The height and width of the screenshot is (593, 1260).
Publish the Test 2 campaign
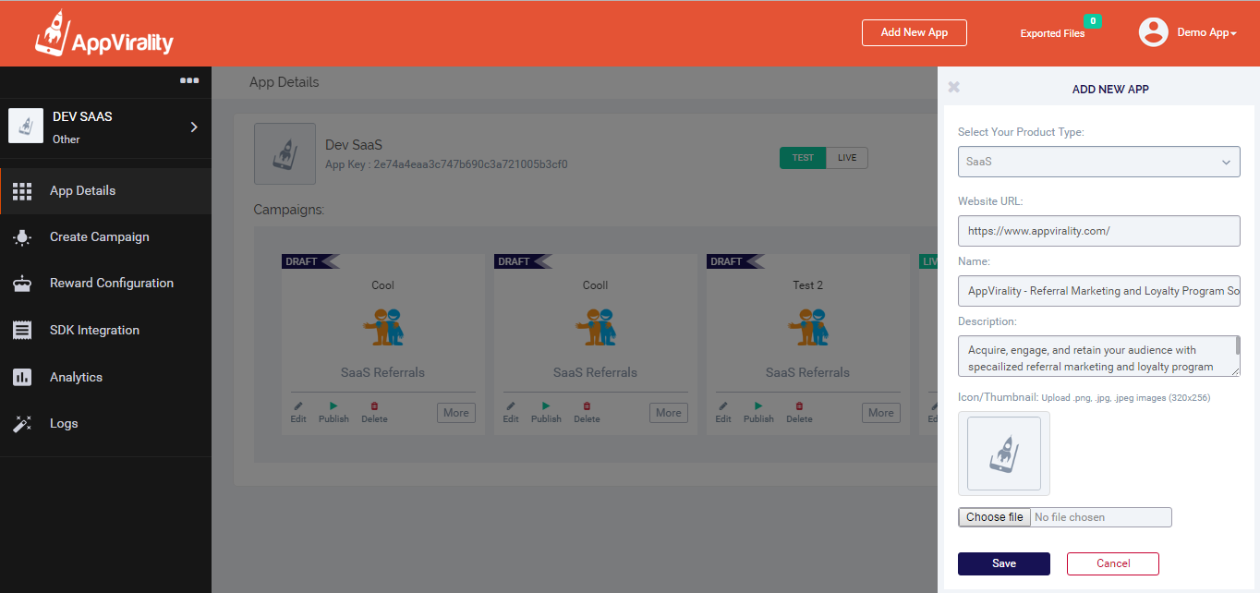[758, 412]
